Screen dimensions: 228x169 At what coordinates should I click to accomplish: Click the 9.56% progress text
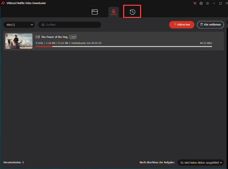[x=39, y=43]
